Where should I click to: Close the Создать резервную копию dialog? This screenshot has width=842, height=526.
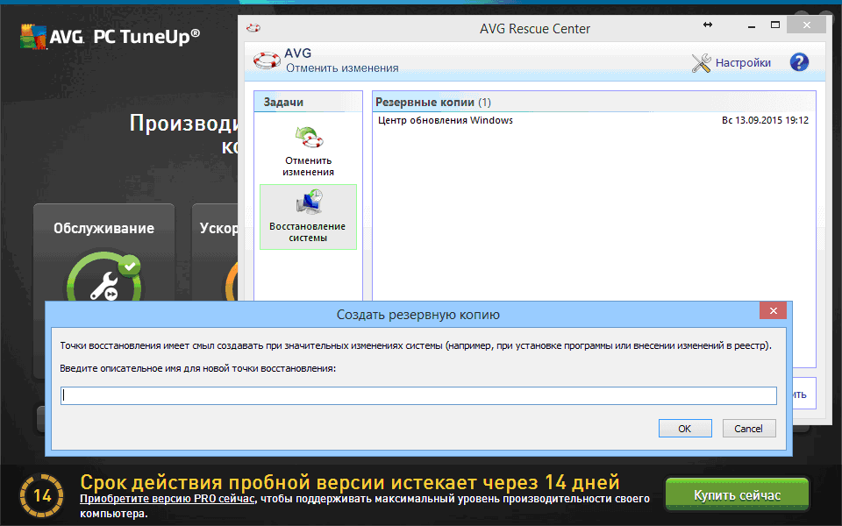click(774, 310)
